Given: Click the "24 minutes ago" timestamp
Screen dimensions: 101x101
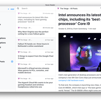Looking at the screenshot, I should pyautogui.click(x=48, y=13).
